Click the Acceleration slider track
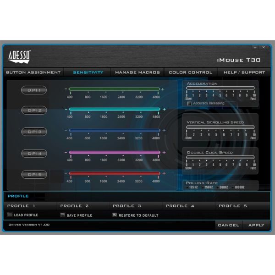 coord(220,88)
